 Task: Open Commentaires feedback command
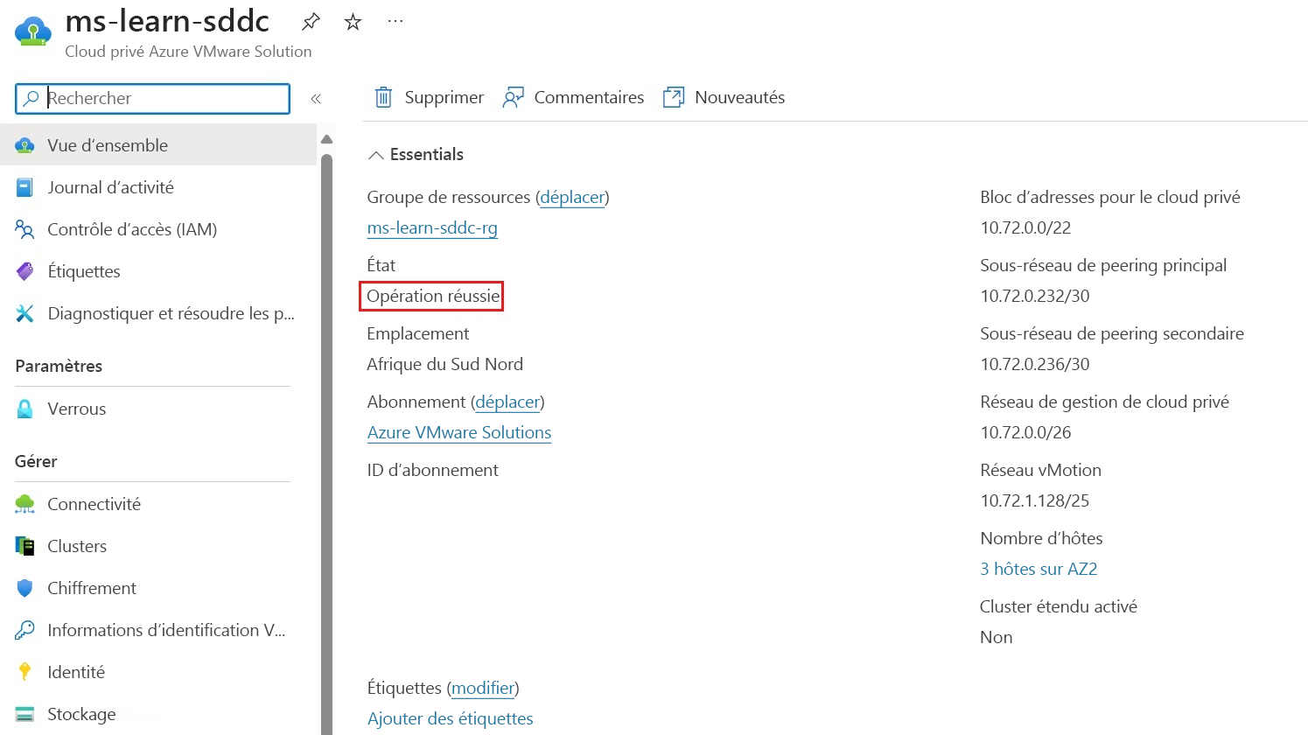tap(573, 97)
